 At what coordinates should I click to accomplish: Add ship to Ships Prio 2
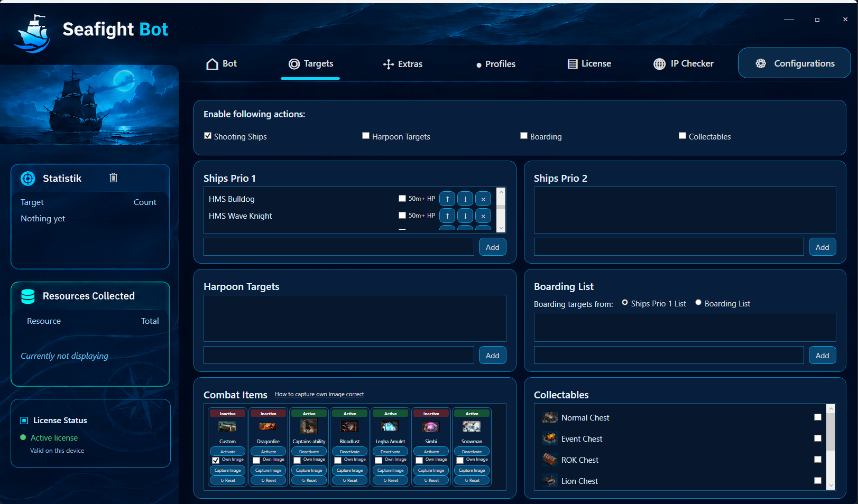point(823,247)
